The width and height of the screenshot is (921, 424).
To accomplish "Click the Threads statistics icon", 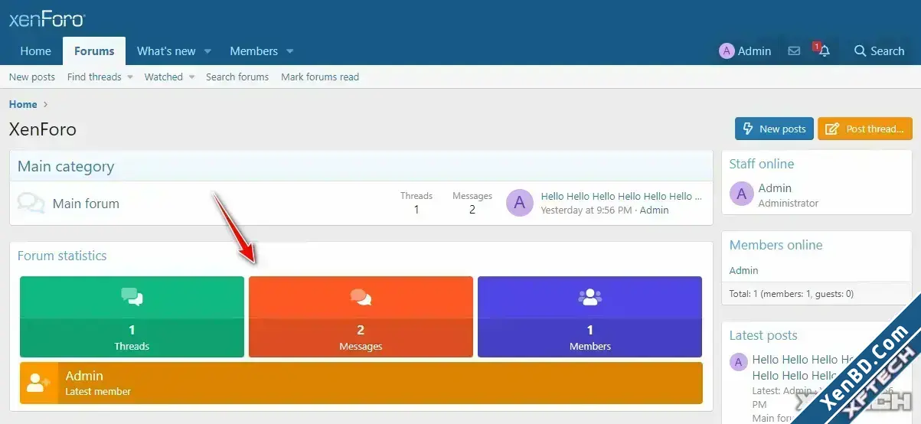I will [x=132, y=297].
